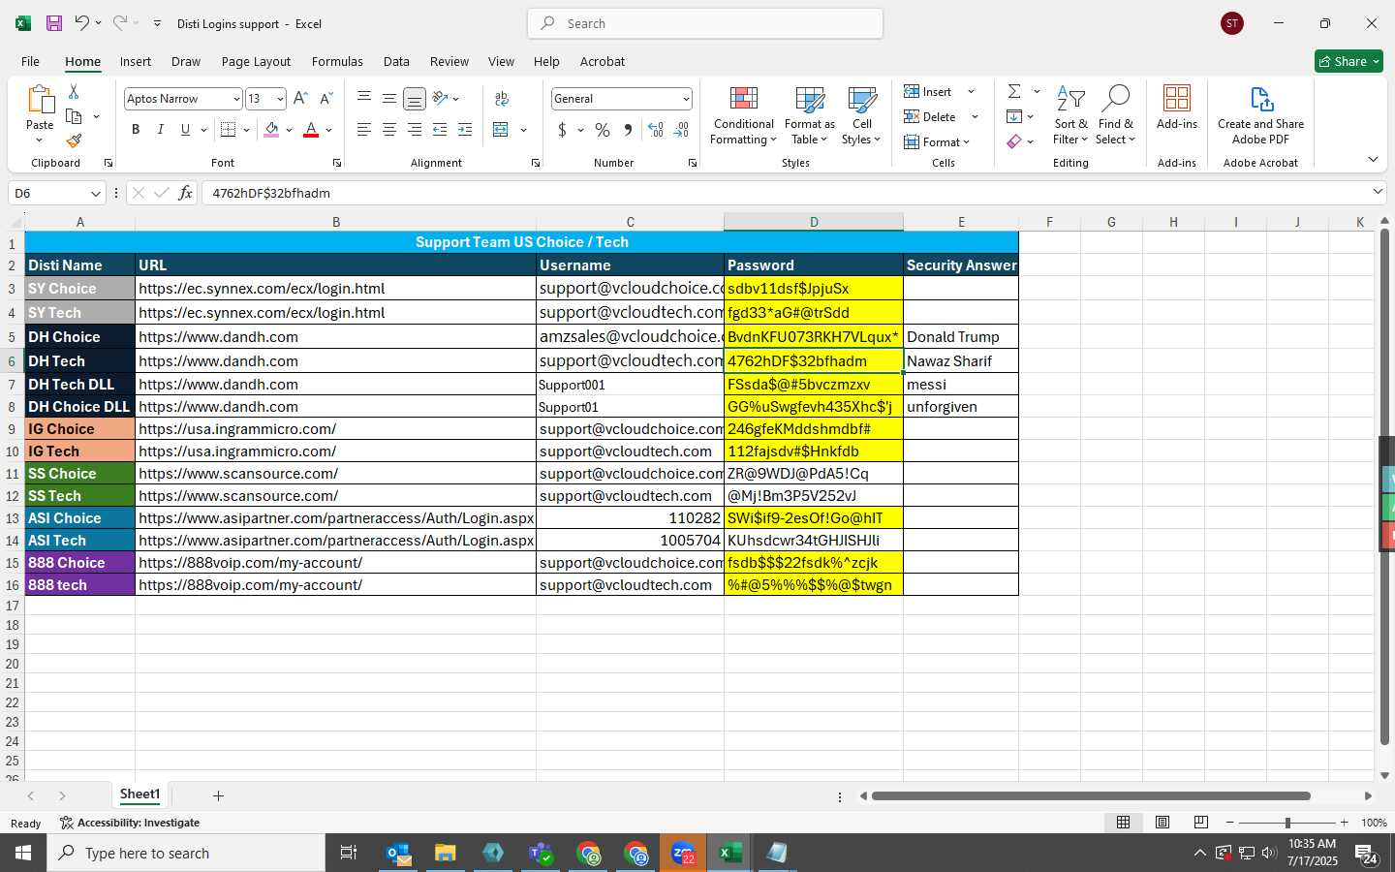Undo the last action
1395x872 pixels.
pos(82,23)
